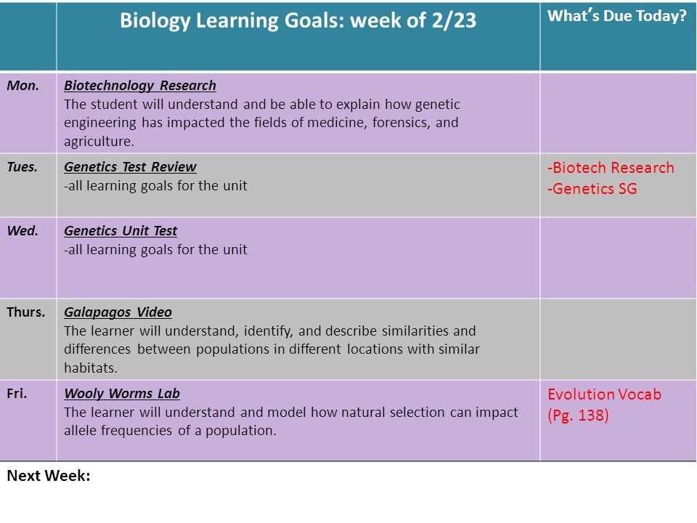
Task: Click the Biotechnology Research heading
Action: pos(140,86)
